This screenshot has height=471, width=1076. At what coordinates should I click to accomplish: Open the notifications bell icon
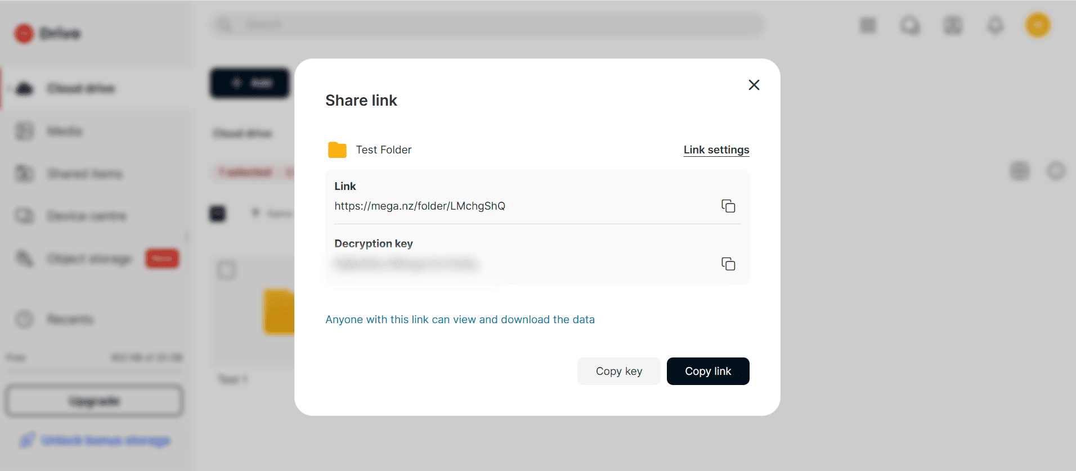point(996,25)
